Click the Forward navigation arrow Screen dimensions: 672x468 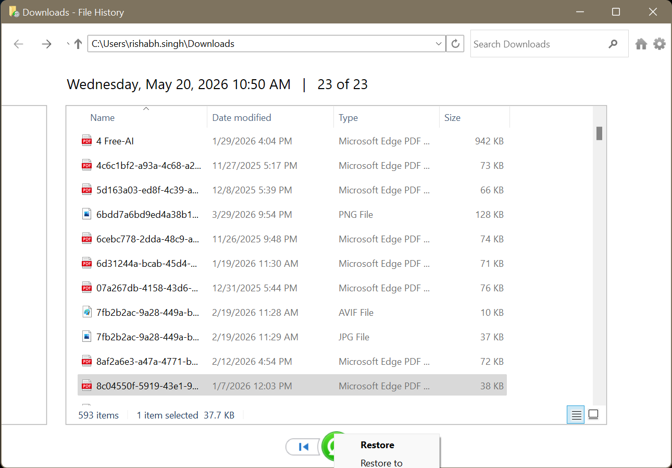tap(47, 44)
